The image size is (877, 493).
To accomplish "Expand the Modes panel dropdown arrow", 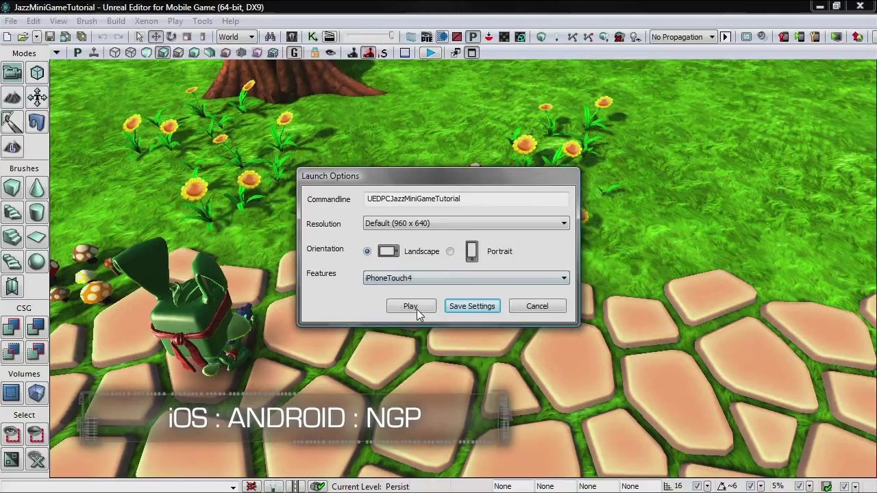I will point(56,53).
